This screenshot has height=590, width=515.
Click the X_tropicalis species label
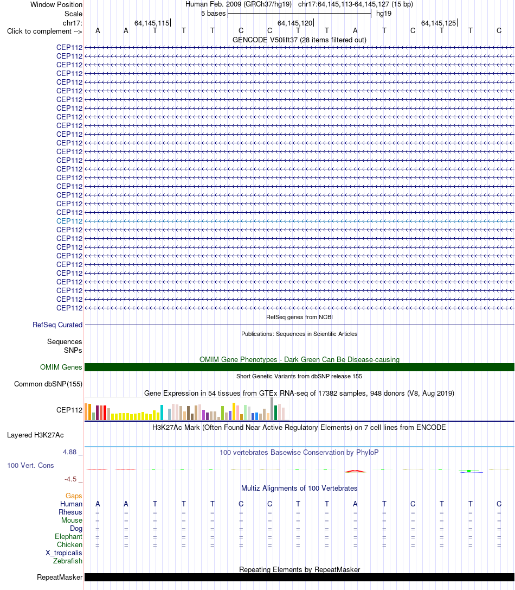[64, 553]
